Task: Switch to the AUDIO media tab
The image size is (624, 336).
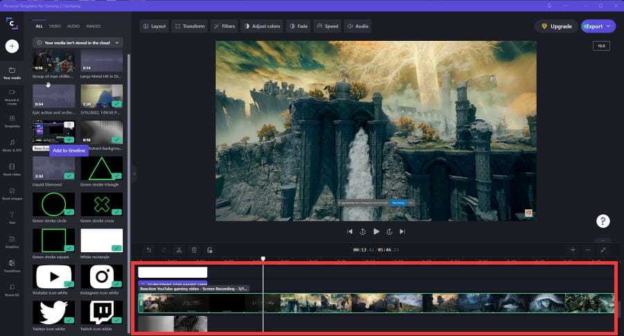Action: click(x=73, y=26)
